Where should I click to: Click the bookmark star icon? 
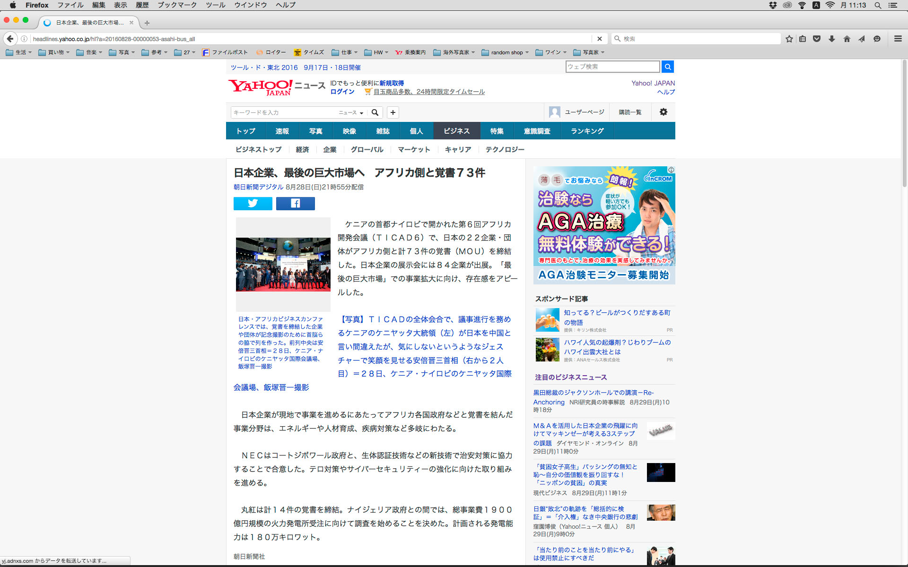pos(789,39)
